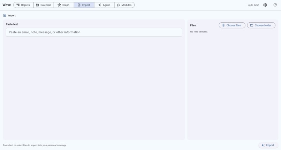Viewport: 281px width, 150px height.
Task: Click the Import page heading icon
Action: pyautogui.click(x=5, y=15)
